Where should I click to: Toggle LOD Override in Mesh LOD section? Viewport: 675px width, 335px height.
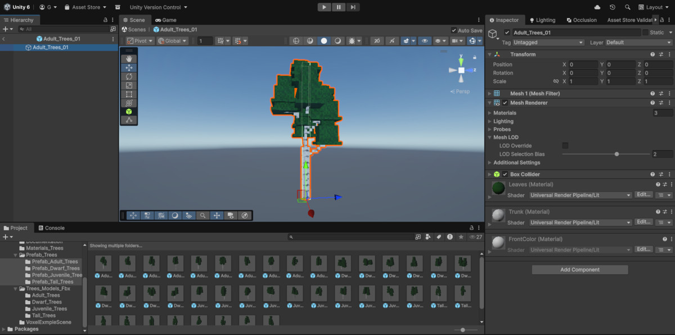point(565,145)
